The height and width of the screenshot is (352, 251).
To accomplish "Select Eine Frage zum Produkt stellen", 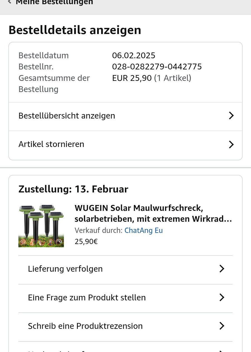I will (87, 298).
